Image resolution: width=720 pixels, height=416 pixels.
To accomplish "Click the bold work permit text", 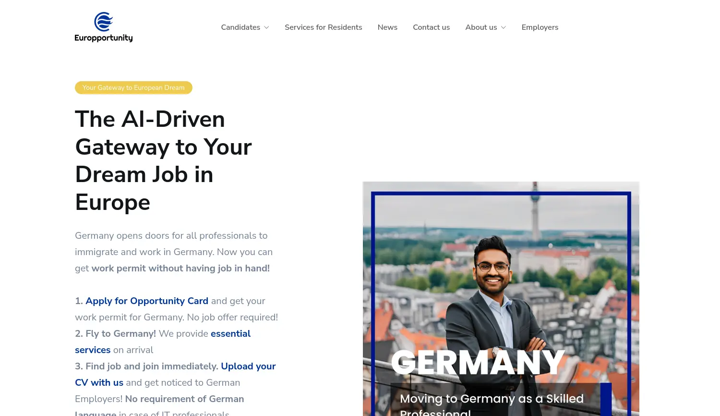I will (x=180, y=268).
